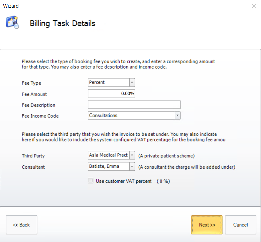The image size is (261, 242).
Task: Focus the Fee Description text box
Action: coord(134,105)
